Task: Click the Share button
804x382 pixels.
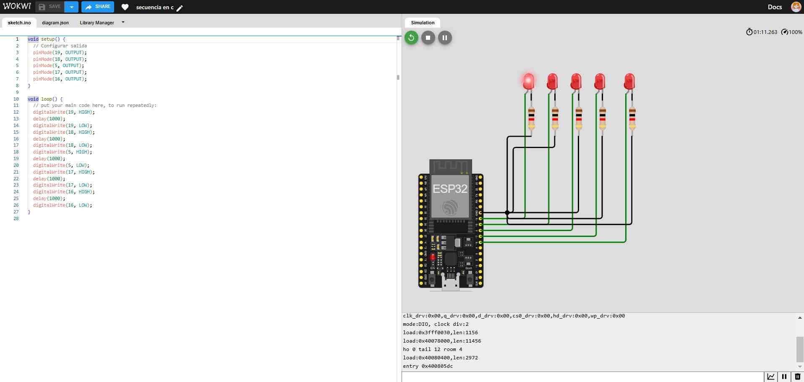Action: tap(98, 7)
